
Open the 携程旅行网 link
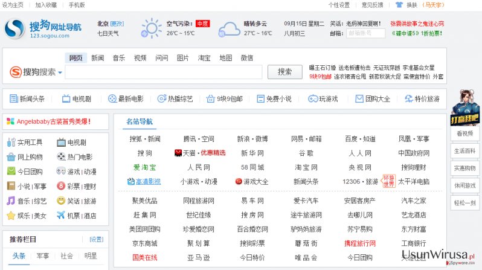[360, 243]
